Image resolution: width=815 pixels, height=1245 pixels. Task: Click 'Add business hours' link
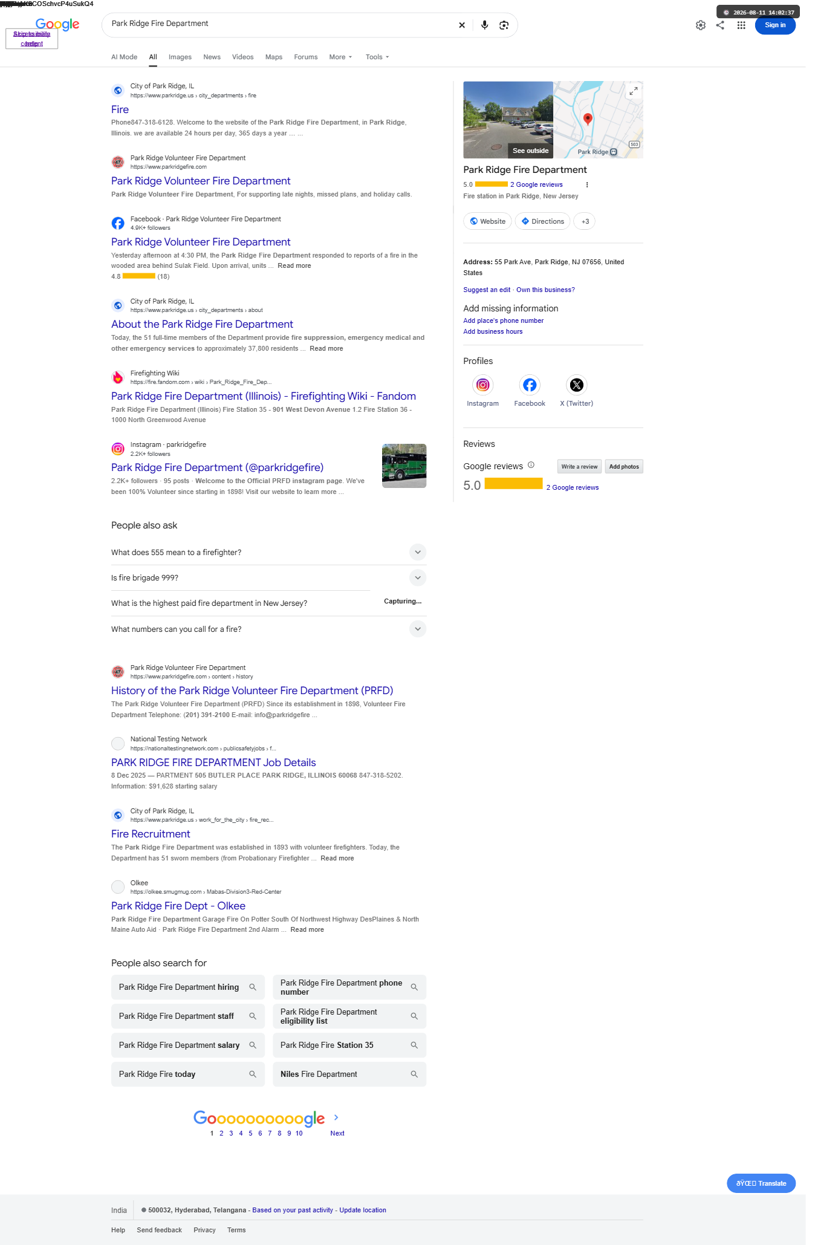493,332
